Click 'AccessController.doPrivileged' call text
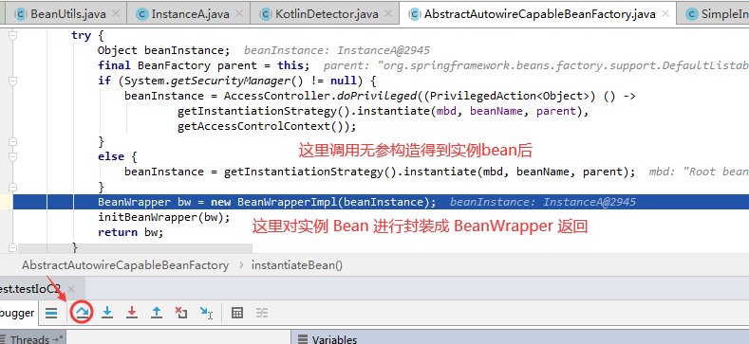Image resolution: width=749 pixels, height=344 pixels. 320,96
